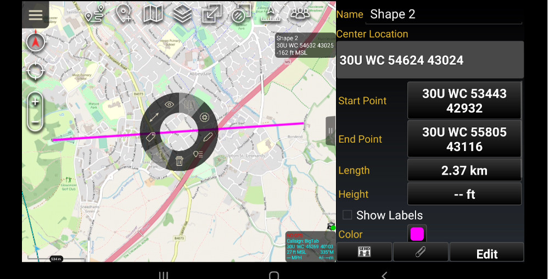
Task: Select the tag label icon in radial menu
Action: click(150, 137)
